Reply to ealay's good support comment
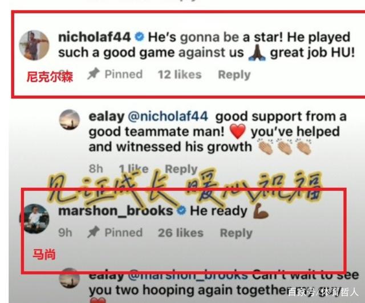365x303 pixels. coord(181,168)
